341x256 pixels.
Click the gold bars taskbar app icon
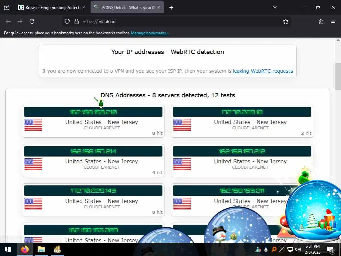[x=57, y=249]
